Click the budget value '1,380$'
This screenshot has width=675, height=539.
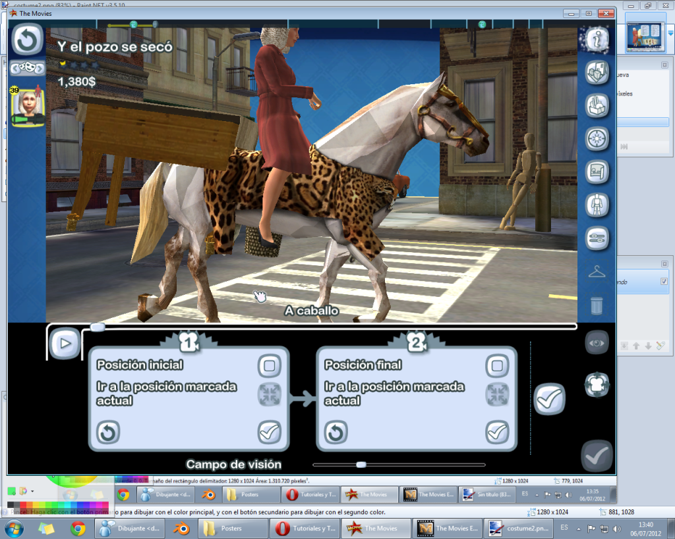coord(76,82)
